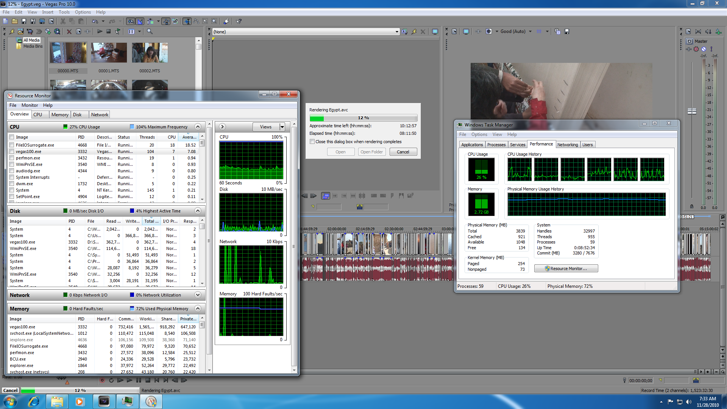Click the Downmix Output icon in mixer
Image resolution: width=727 pixels, height=409 pixels.
[699, 31]
